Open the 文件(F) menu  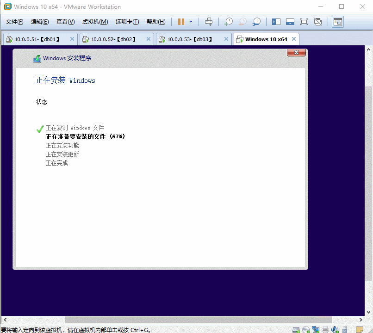point(14,22)
